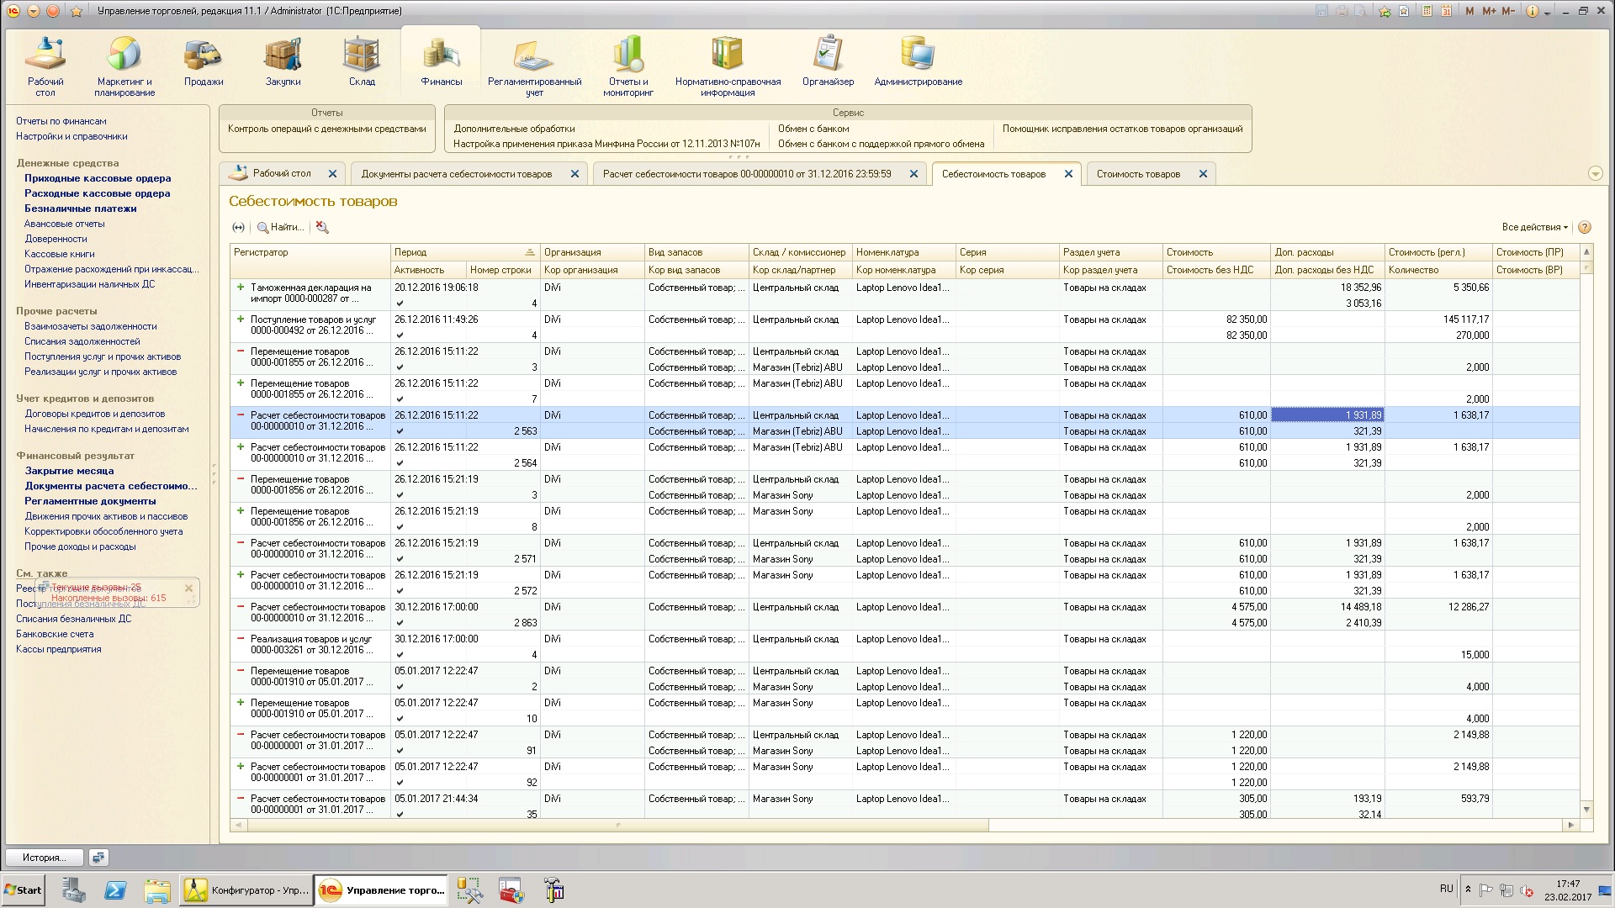Viewport: 1615px width, 908px height.
Task: Dismiss the Текущие вызовы notification popup
Action: [188, 589]
